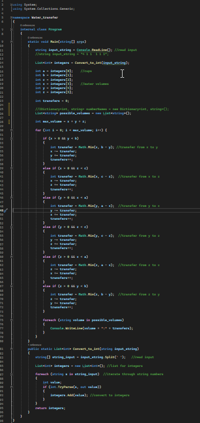Click the commented '//string input_string' line
Screen dimensions: 200x423
(72, 54)
